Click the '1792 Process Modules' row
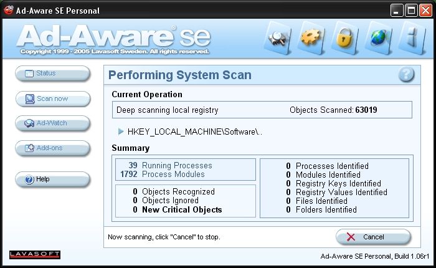The height and width of the screenshot is (268, 436). (163, 175)
